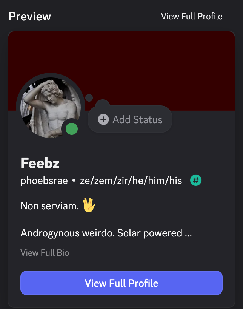Click the green online status indicator

[x=71, y=128]
